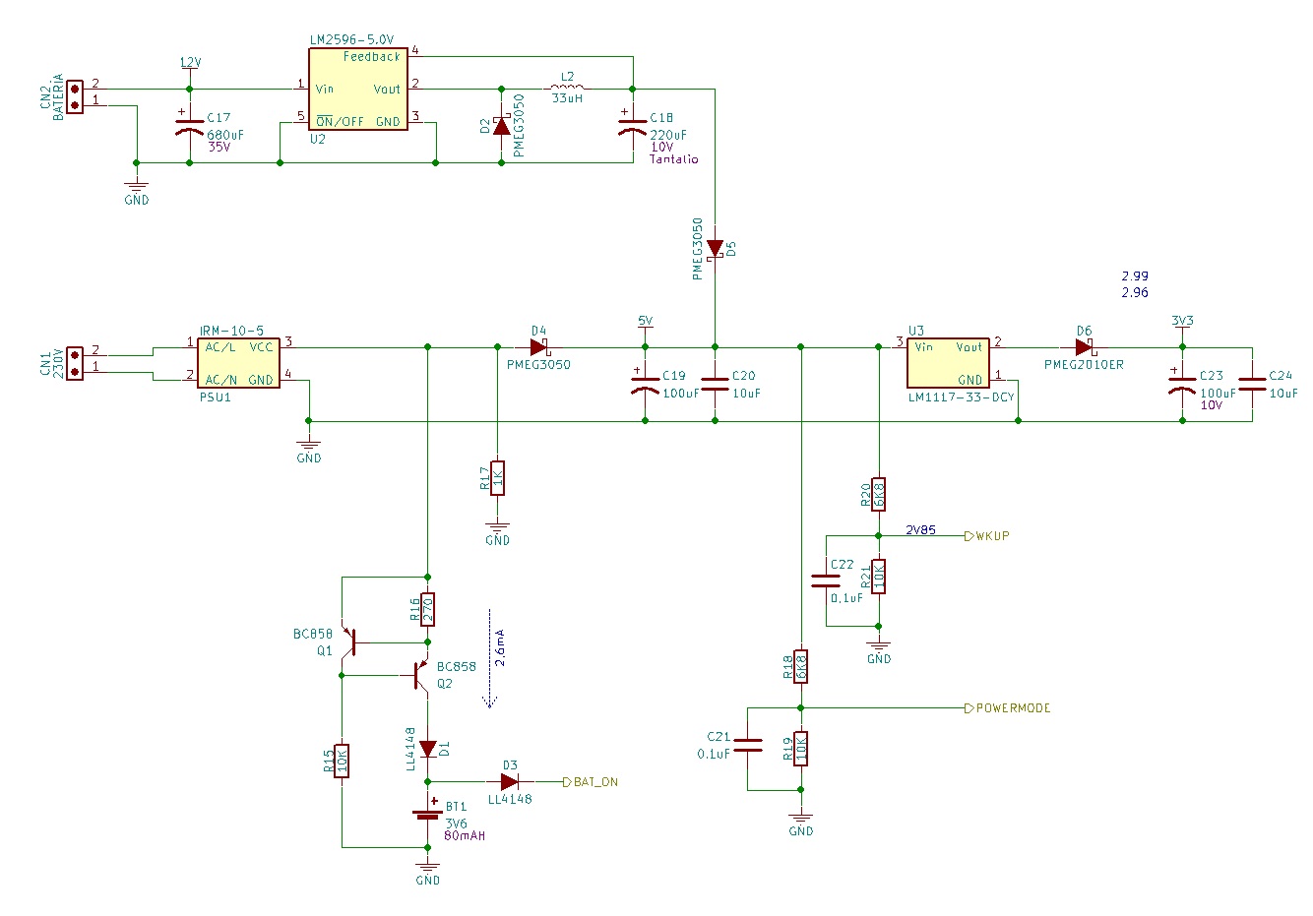The image size is (1313, 916).
Task: Select resistor R19 10K symbol
Action: point(801,749)
